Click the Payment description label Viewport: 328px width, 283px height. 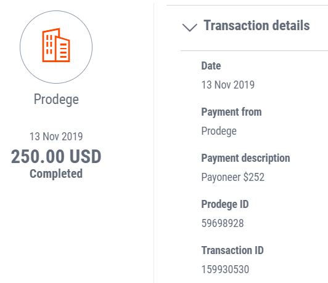coord(245,158)
